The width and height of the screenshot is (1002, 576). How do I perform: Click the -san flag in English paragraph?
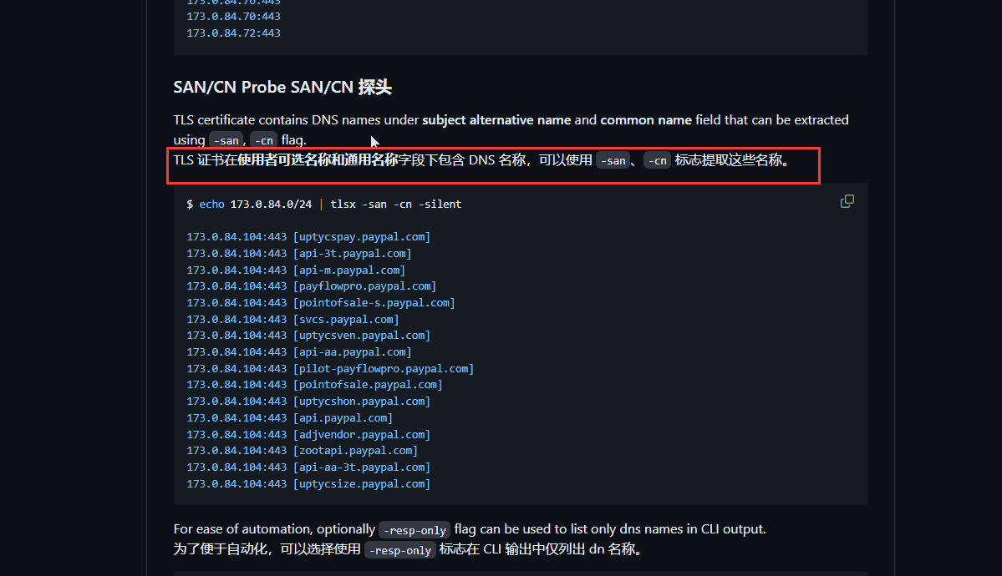point(224,140)
